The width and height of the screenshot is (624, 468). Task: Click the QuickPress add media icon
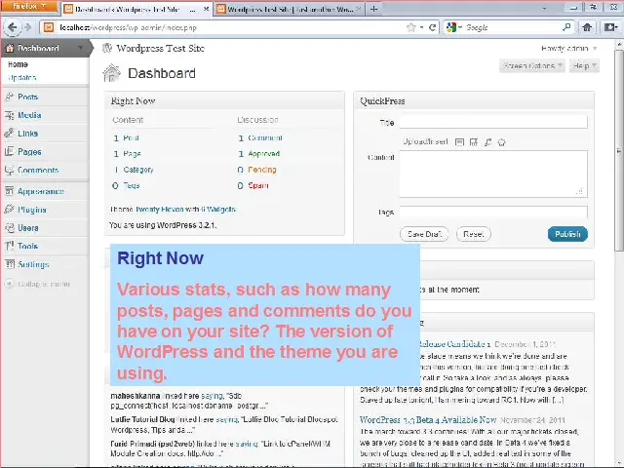[501, 142]
